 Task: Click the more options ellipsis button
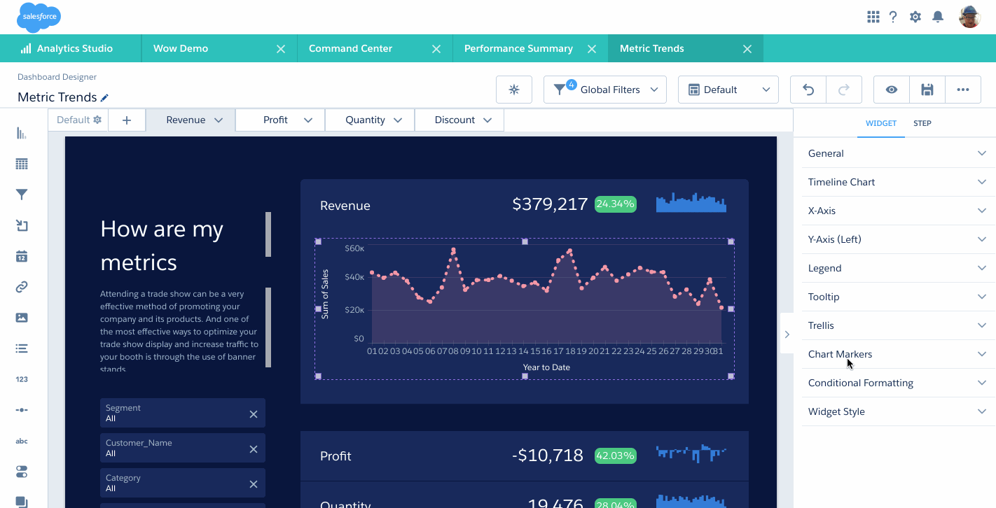click(x=963, y=90)
